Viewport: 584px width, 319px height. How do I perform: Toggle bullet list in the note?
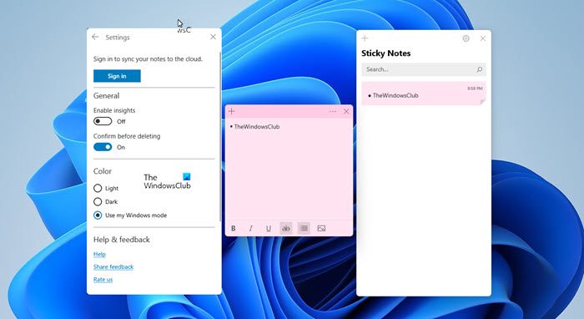pos(304,229)
